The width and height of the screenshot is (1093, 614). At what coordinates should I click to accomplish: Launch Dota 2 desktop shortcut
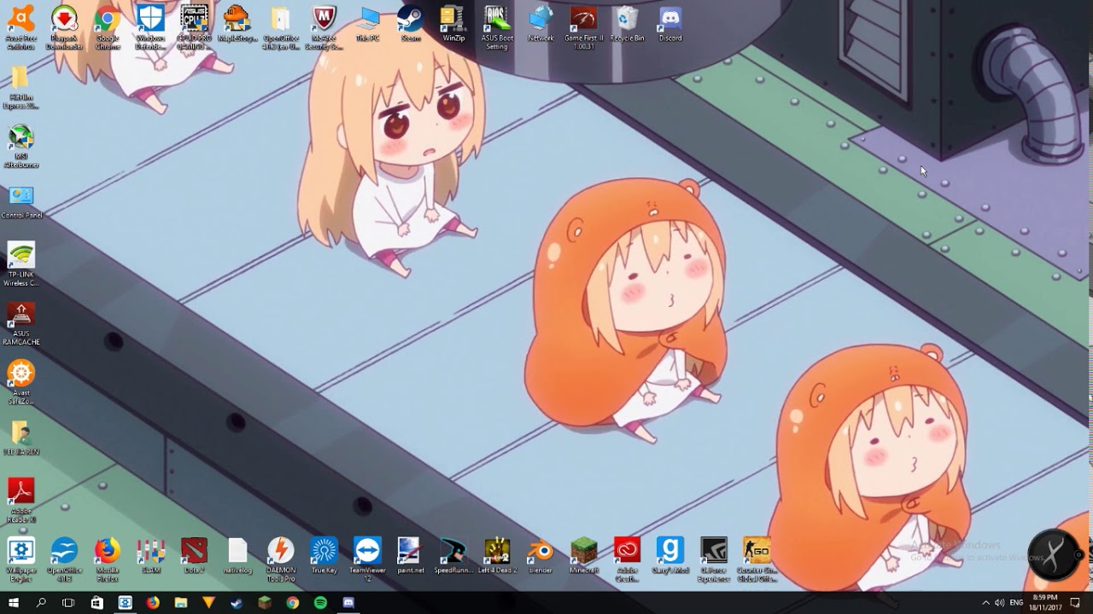click(x=194, y=556)
